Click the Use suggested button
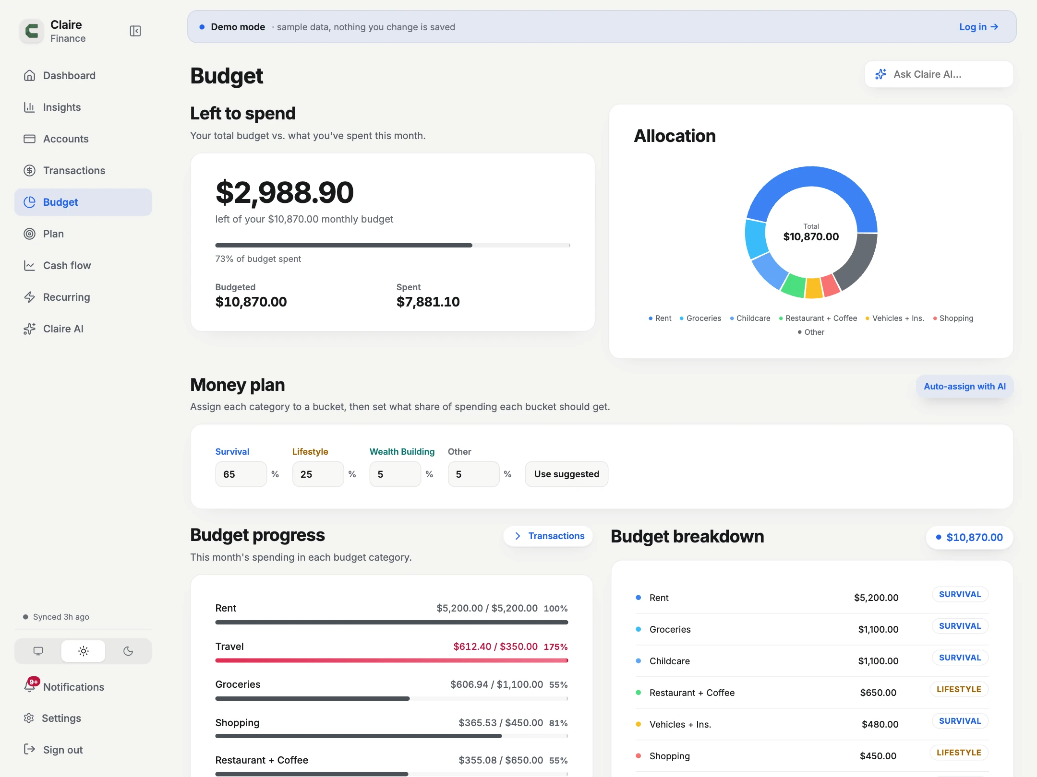Image resolution: width=1037 pixels, height=777 pixels. pos(567,474)
